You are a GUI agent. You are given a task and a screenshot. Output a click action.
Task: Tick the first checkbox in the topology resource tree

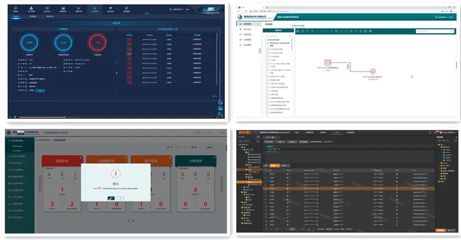[266, 40]
